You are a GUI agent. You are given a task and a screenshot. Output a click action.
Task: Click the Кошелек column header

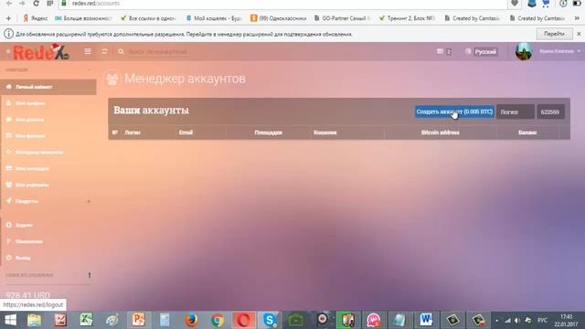pyautogui.click(x=325, y=133)
